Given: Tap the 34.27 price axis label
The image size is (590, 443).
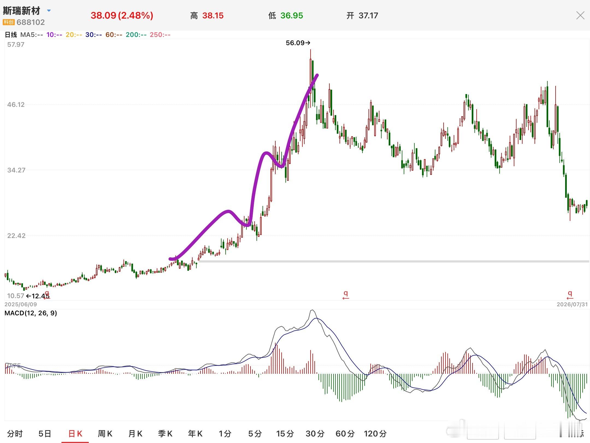Looking at the screenshot, I should 16,170.
